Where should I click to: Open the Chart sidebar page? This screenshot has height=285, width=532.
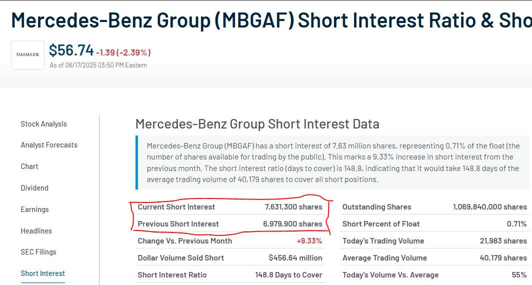29,166
